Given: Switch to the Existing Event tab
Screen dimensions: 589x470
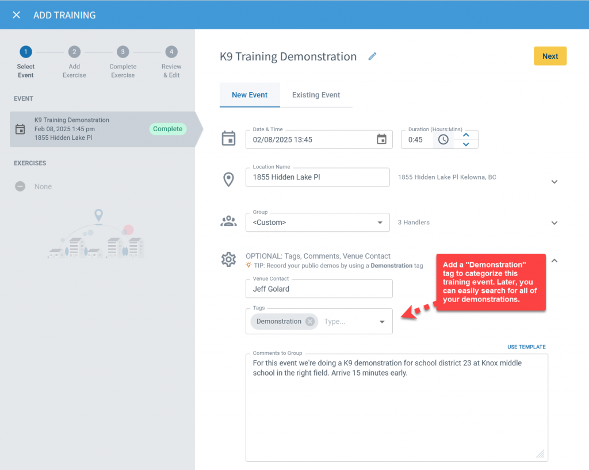Looking at the screenshot, I should 316,95.
